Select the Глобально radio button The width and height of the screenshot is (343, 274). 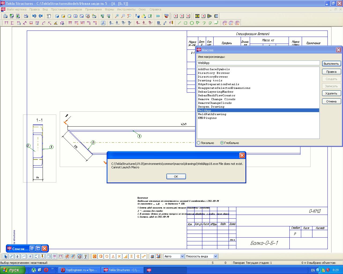[x=222, y=143]
